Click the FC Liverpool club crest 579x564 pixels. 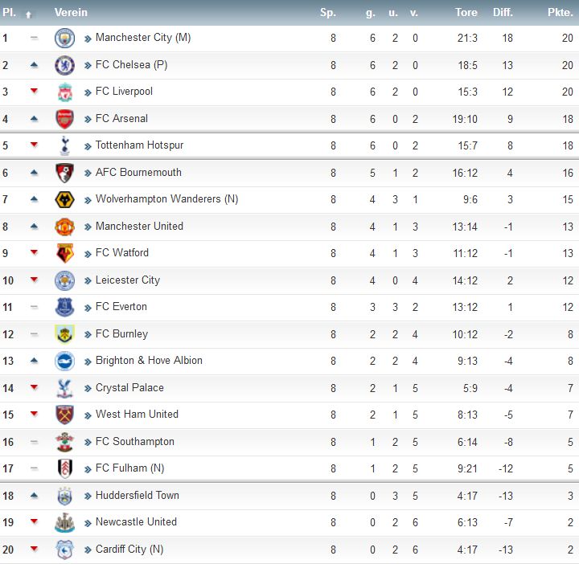(64, 92)
